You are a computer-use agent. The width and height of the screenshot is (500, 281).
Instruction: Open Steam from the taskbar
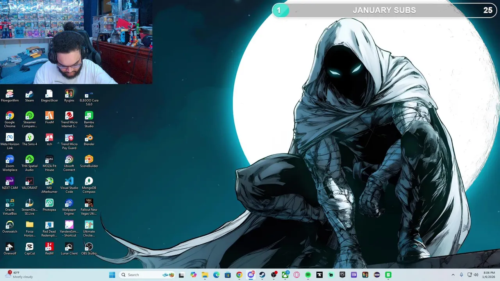(262, 275)
